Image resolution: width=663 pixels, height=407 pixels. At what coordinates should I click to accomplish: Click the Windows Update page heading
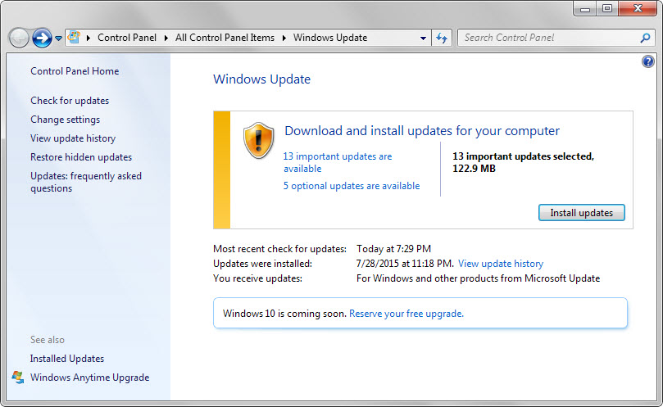click(x=261, y=79)
